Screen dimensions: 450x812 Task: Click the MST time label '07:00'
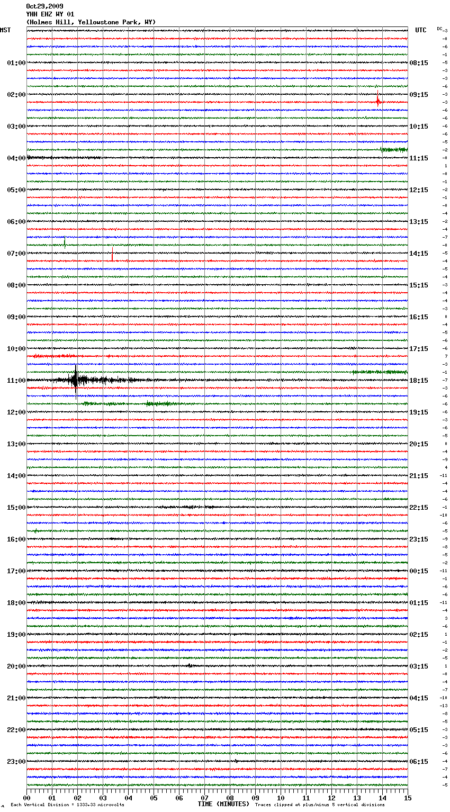click(x=16, y=254)
